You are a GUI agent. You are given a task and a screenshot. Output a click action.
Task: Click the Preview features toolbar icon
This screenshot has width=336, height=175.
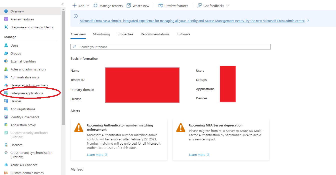pos(161,5)
